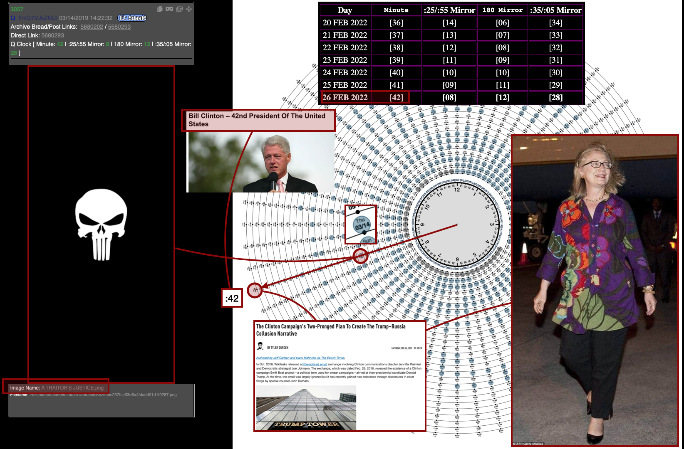This screenshot has height=449, width=684.
Task: Click :25/:55 Mirror cell [14] in the 20 FEB row
Action: point(449,22)
